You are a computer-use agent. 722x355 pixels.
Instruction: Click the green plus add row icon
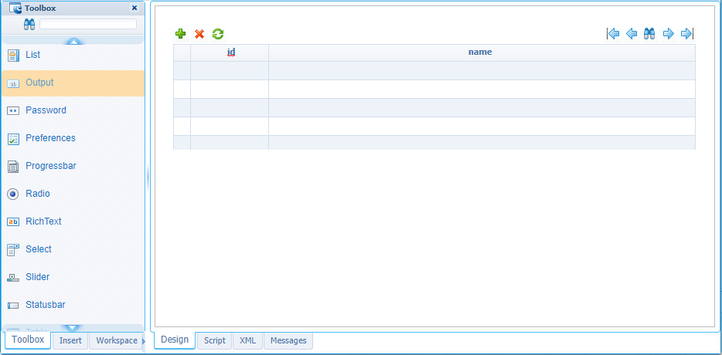tap(181, 34)
